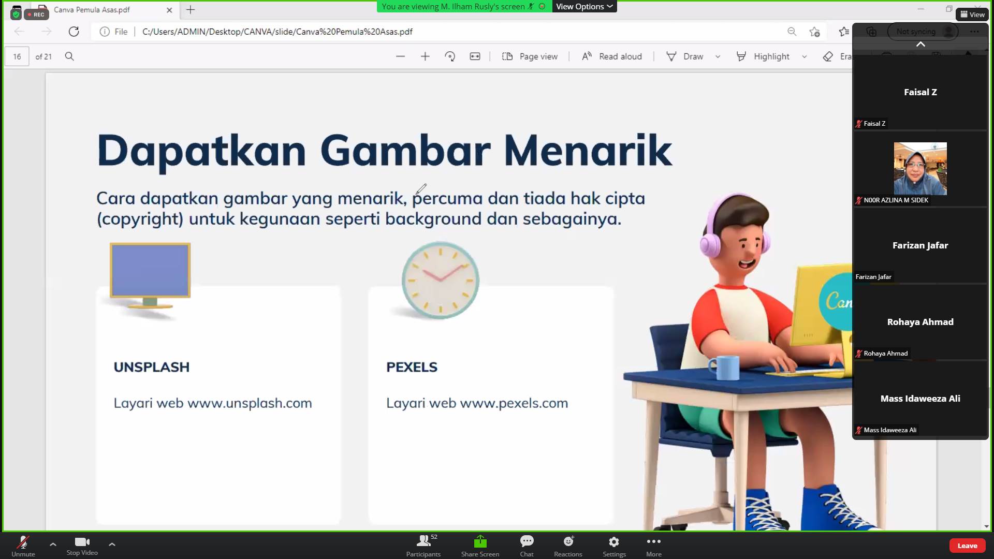Go forward in the browser
Screen dimensions: 994x559
[x=47, y=32]
